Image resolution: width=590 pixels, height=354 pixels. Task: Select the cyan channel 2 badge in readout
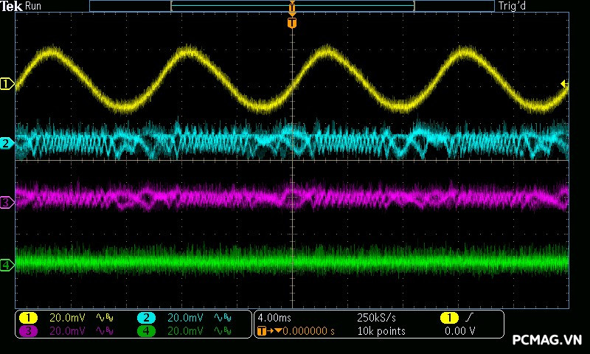pyautogui.click(x=146, y=318)
